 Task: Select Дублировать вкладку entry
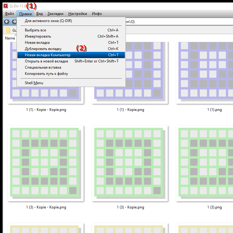tap(71, 49)
